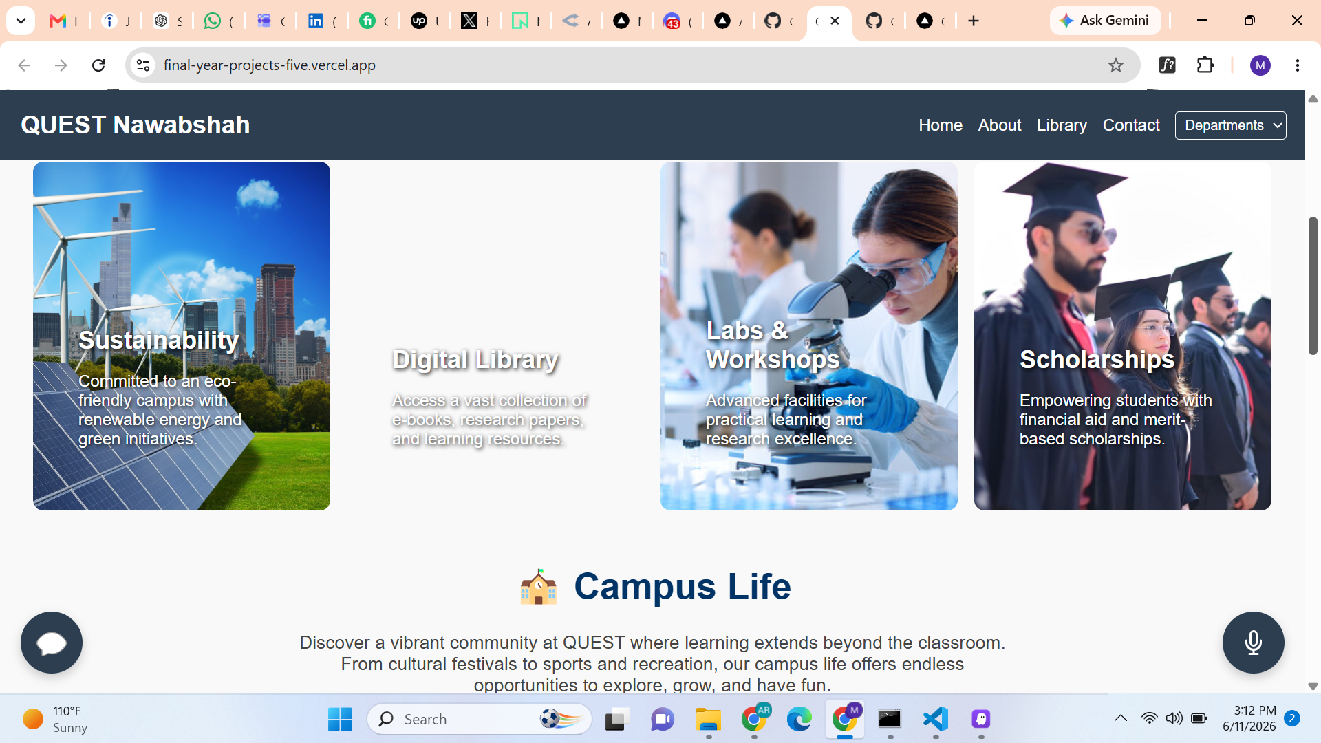Open the Extensions puzzle menu
This screenshot has width=1321, height=743.
[x=1205, y=65]
